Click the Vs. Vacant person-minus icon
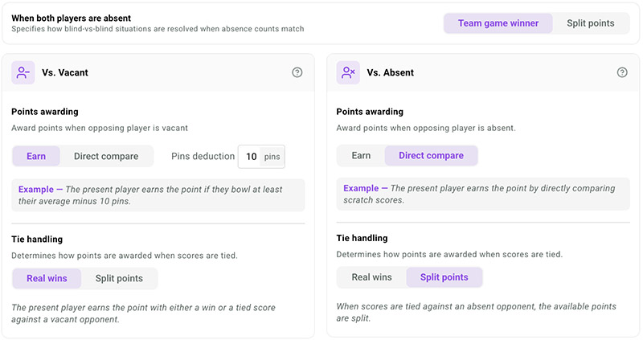The width and height of the screenshot is (643, 340). [x=23, y=72]
